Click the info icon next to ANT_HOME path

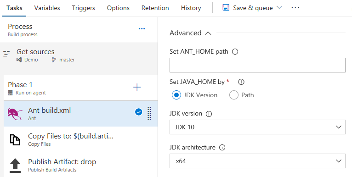pos(235,52)
